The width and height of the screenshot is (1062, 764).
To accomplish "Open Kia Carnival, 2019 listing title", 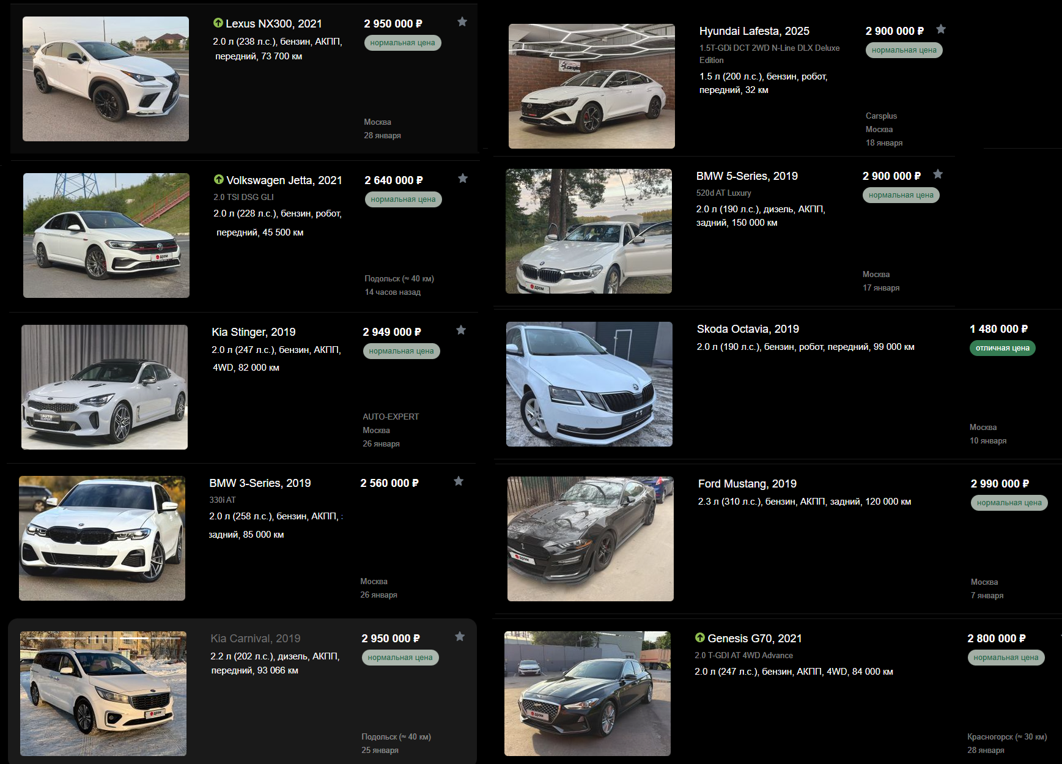I will coord(256,639).
